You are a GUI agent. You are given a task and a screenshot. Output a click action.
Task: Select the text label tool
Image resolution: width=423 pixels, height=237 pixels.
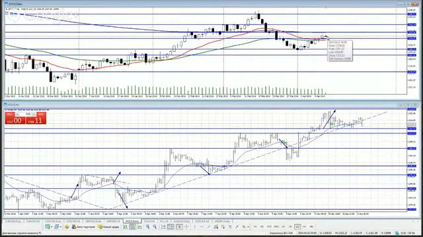(237, 226)
